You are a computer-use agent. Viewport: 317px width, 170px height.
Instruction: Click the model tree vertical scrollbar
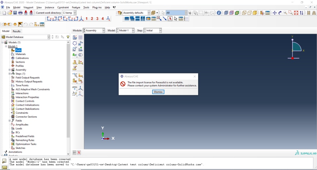tap(68, 91)
